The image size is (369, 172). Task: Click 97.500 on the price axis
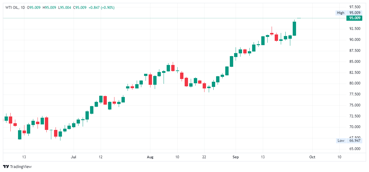(x=355, y=7)
